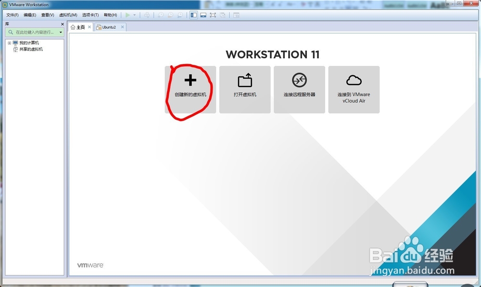This screenshot has width=481, height=287.
Task: Click the home icon on 主页 tab
Action: pos(73,27)
